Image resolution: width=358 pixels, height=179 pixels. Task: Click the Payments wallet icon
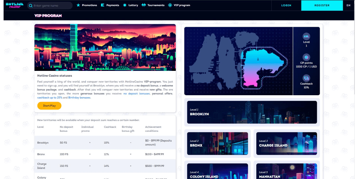[x=103, y=5]
